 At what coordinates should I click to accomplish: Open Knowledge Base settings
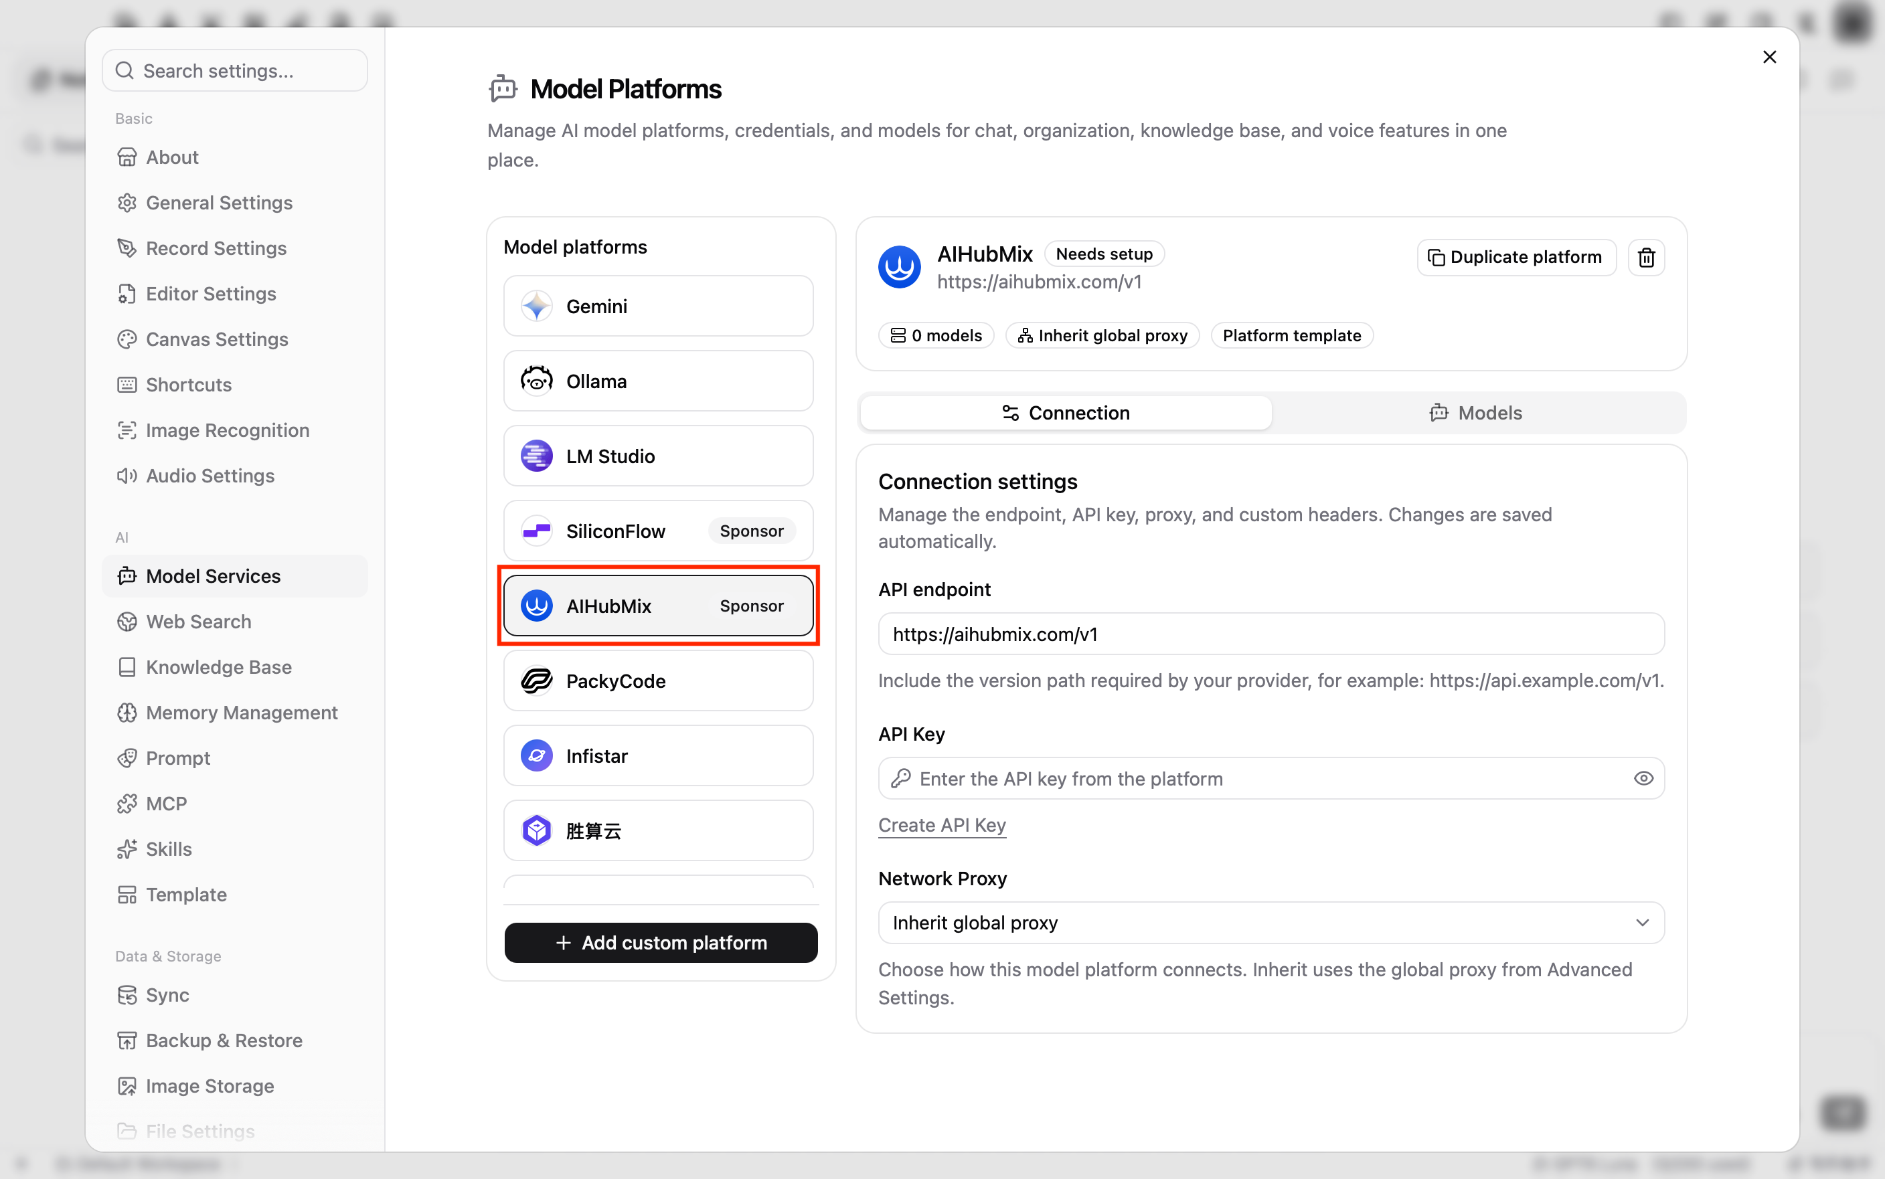coord(235,666)
